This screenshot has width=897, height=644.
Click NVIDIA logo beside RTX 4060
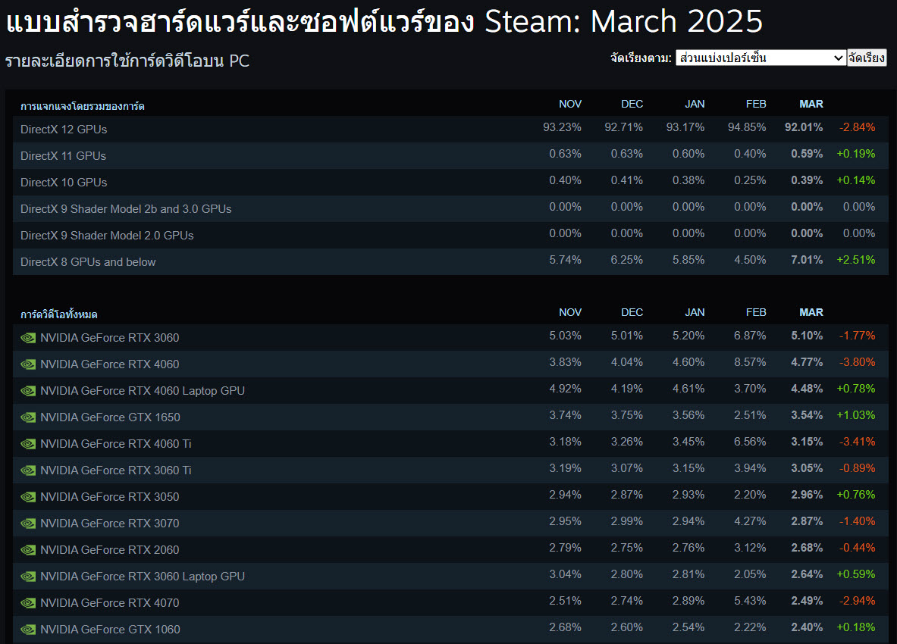[x=28, y=364]
